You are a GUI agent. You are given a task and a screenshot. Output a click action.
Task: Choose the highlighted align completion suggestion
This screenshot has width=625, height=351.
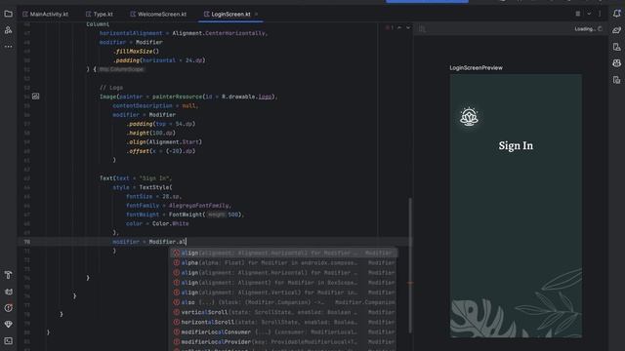[283, 253]
